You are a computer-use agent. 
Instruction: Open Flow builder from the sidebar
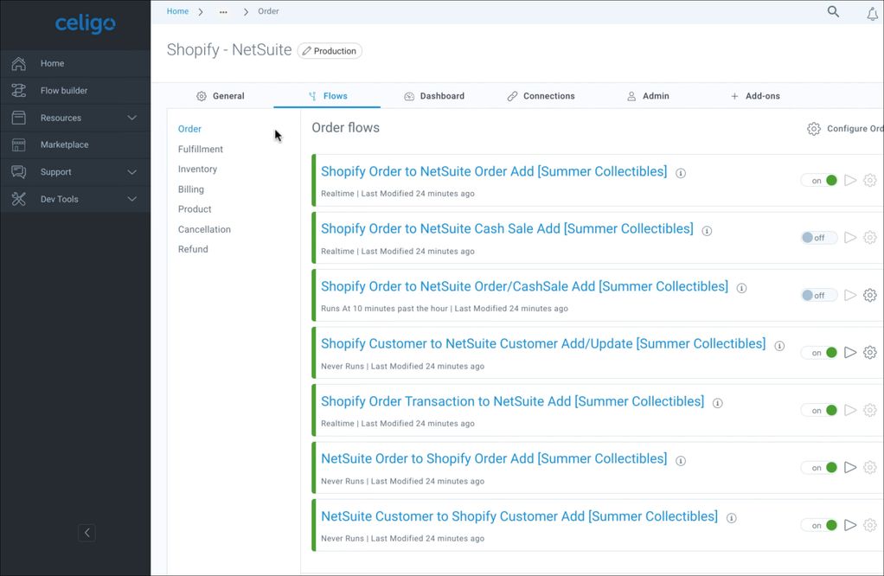click(x=75, y=91)
